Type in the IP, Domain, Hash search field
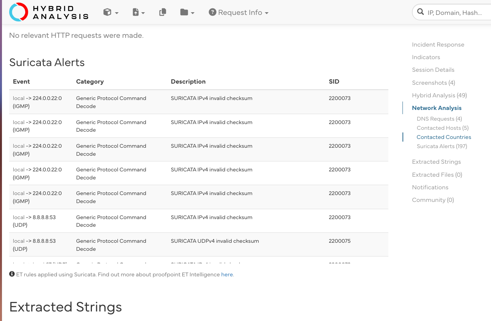491x321 pixels. coord(456,13)
